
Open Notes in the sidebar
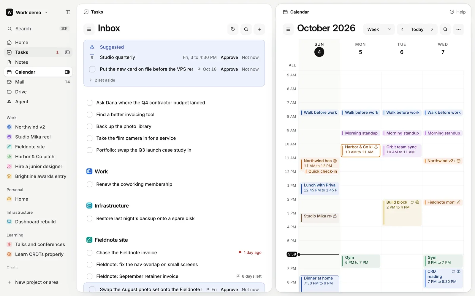pyautogui.click(x=38, y=62)
